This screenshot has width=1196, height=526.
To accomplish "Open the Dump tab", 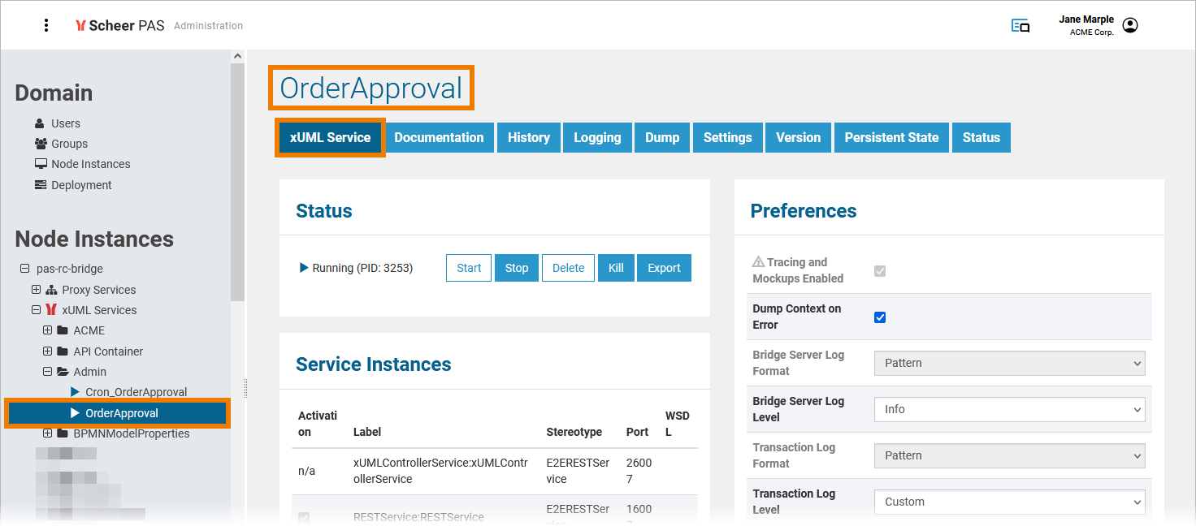I will click(x=662, y=137).
